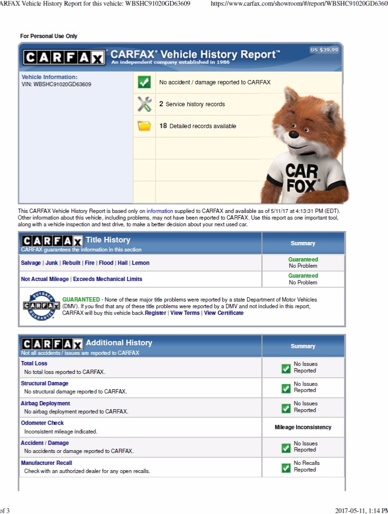This screenshot has width=388, height=514.
Task: Click 'No accident / damage reported to CARFAX' text
Action: pos(215,82)
